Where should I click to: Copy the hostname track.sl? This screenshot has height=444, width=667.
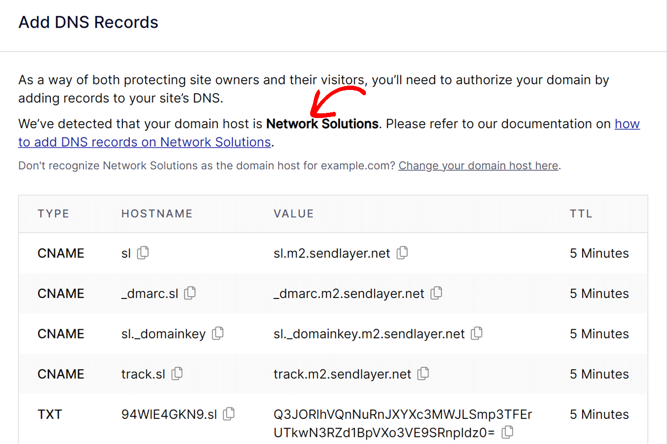(176, 374)
